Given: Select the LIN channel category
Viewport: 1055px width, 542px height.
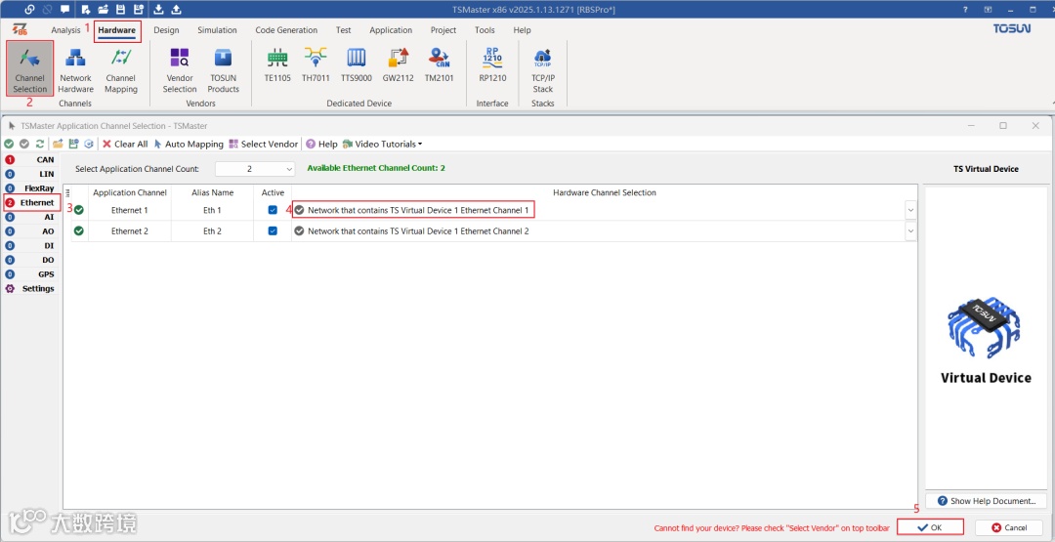Looking at the screenshot, I should pyautogui.click(x=29, y=174).
